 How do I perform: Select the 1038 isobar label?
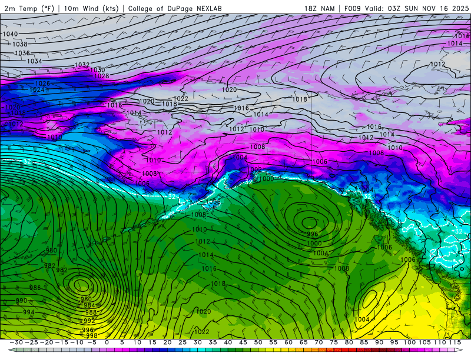tap(20, 44)
